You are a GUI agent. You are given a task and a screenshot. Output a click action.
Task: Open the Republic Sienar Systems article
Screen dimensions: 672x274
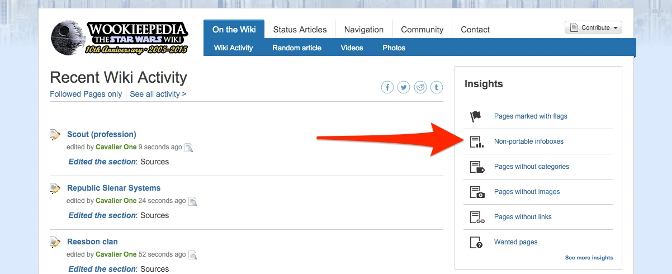tap(113, 188)
